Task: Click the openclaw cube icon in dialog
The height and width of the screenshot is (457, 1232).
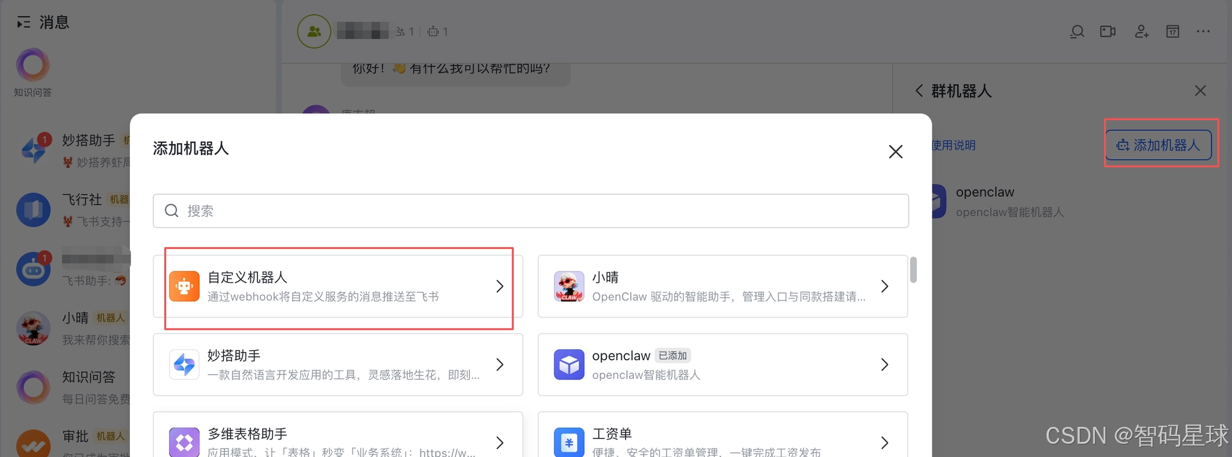Action: click(x=569, y=364)
